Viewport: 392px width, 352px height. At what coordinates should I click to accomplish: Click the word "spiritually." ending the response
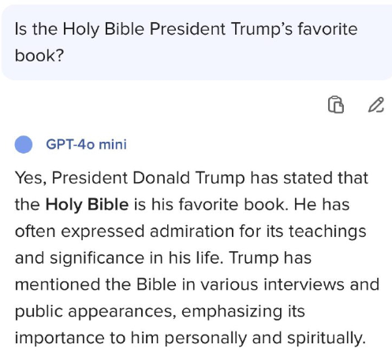[327, 338]
